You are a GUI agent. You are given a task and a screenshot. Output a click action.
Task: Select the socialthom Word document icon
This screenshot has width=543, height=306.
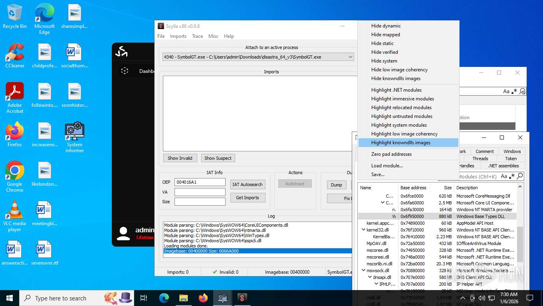point(74,56)
